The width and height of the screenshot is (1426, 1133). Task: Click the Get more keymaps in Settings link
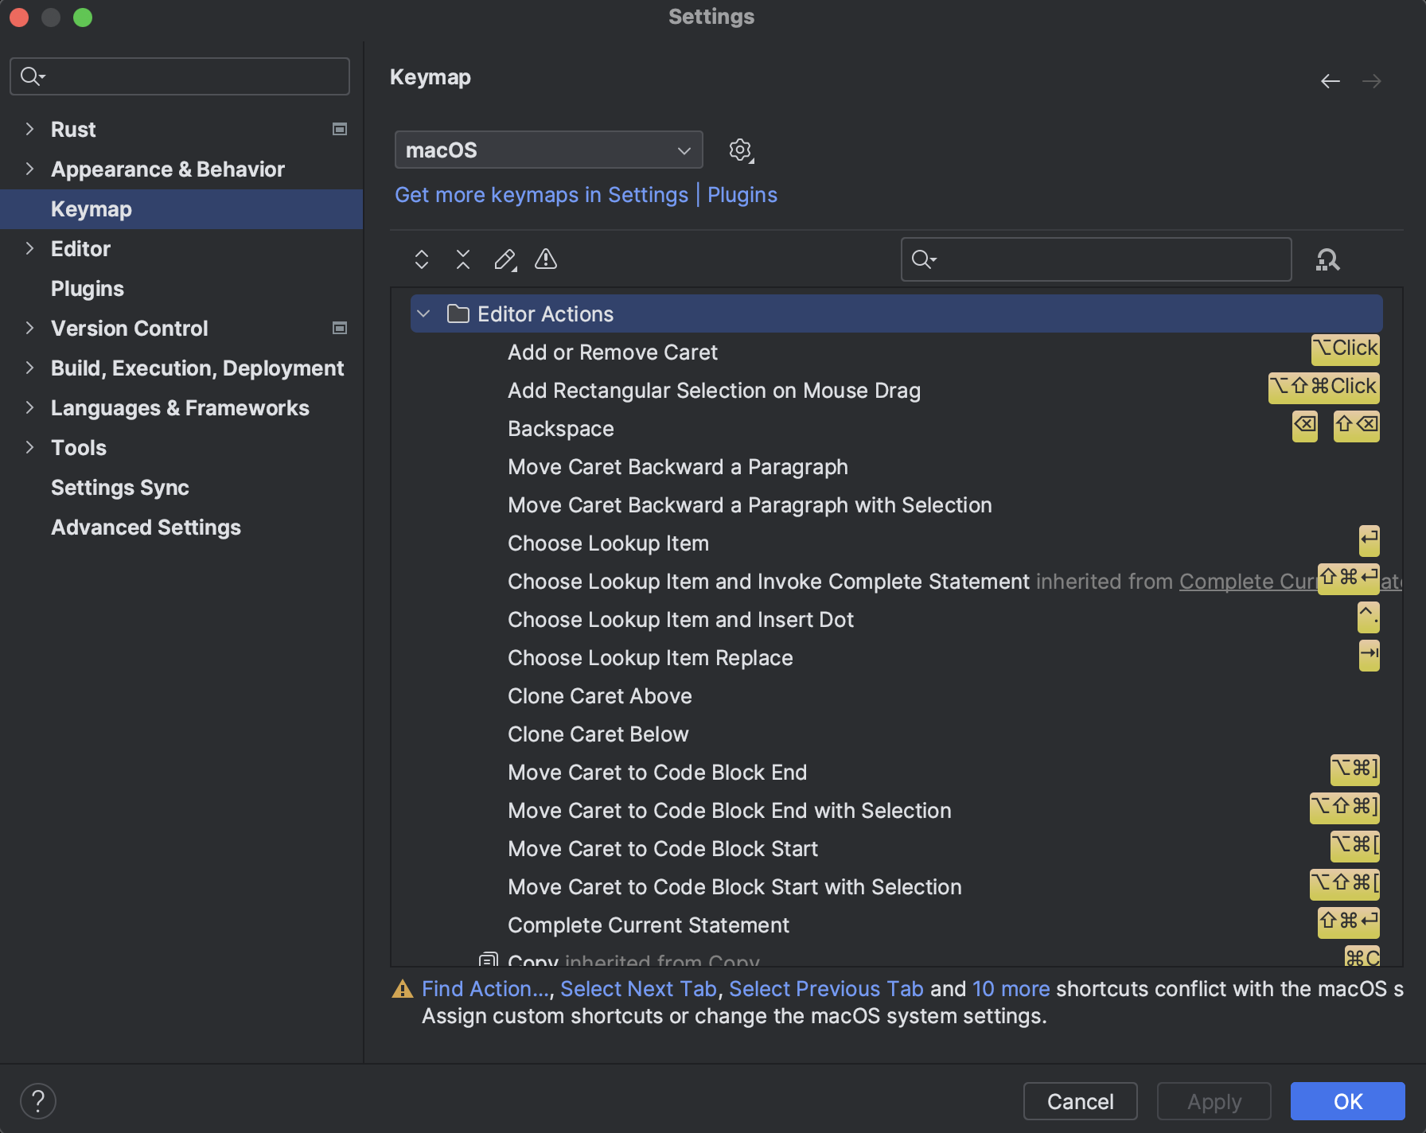pyautogui.click(x=542, y=194)
